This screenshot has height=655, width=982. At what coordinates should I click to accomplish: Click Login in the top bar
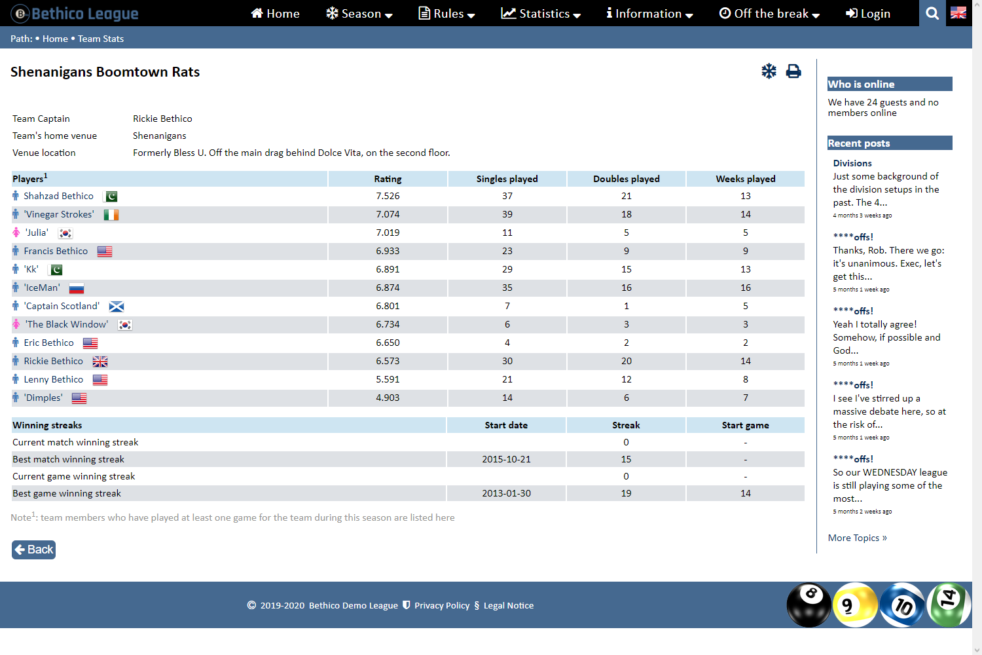pos(868,13)
